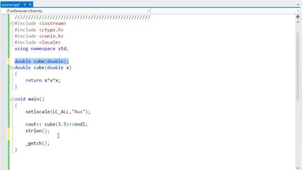Click the 'return x*x*x;' statement
This screenshot has height=170, width=302.
pos(43,80)
